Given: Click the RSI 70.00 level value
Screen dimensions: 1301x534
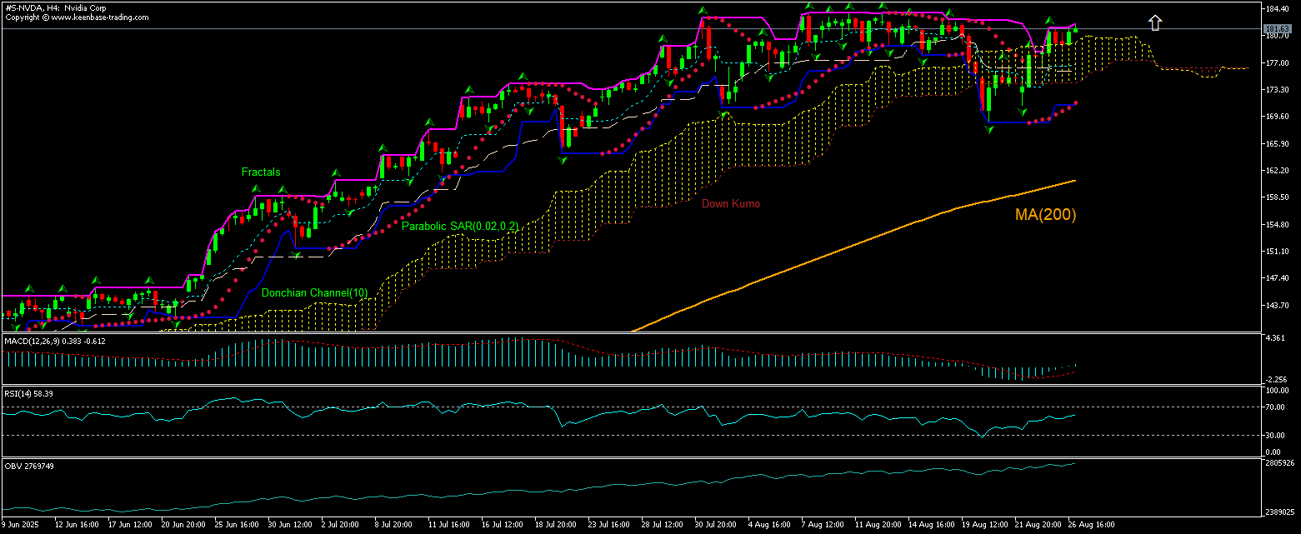Looking at the screenshot, I should pyautogui.click(x=1276, y=407).
